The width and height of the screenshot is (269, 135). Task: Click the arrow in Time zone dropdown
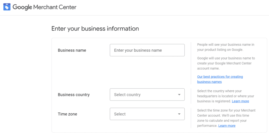pos(179,114)
